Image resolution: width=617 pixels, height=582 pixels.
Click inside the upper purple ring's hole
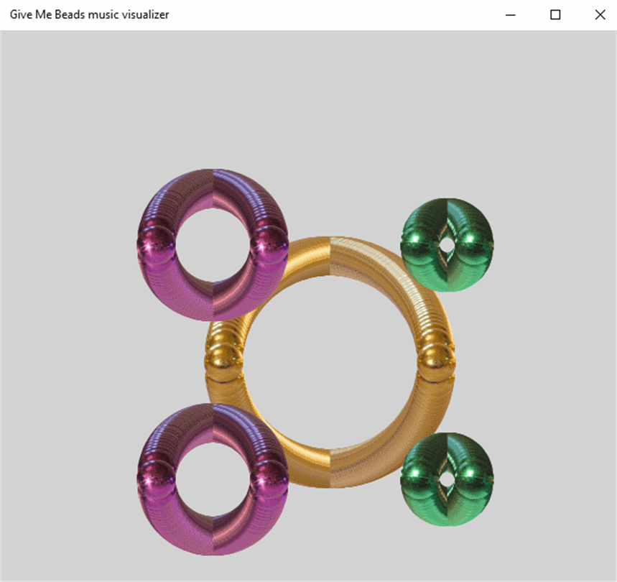tap(213, 245)
